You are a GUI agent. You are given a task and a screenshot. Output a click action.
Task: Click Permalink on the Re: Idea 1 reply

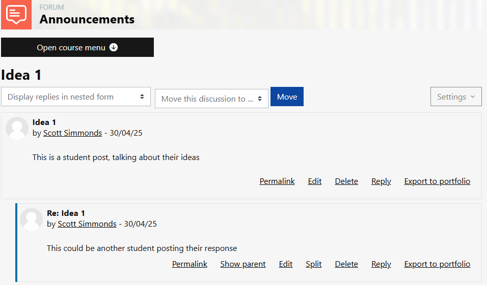point(190,264)
